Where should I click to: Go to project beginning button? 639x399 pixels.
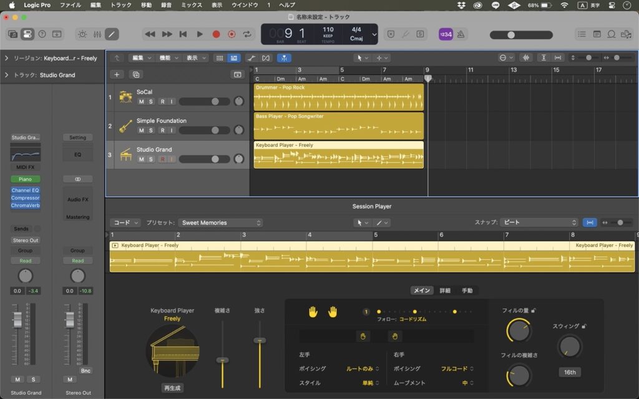click(183, 34)
